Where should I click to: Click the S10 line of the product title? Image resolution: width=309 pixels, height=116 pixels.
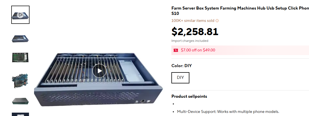(x=175, y=13)
